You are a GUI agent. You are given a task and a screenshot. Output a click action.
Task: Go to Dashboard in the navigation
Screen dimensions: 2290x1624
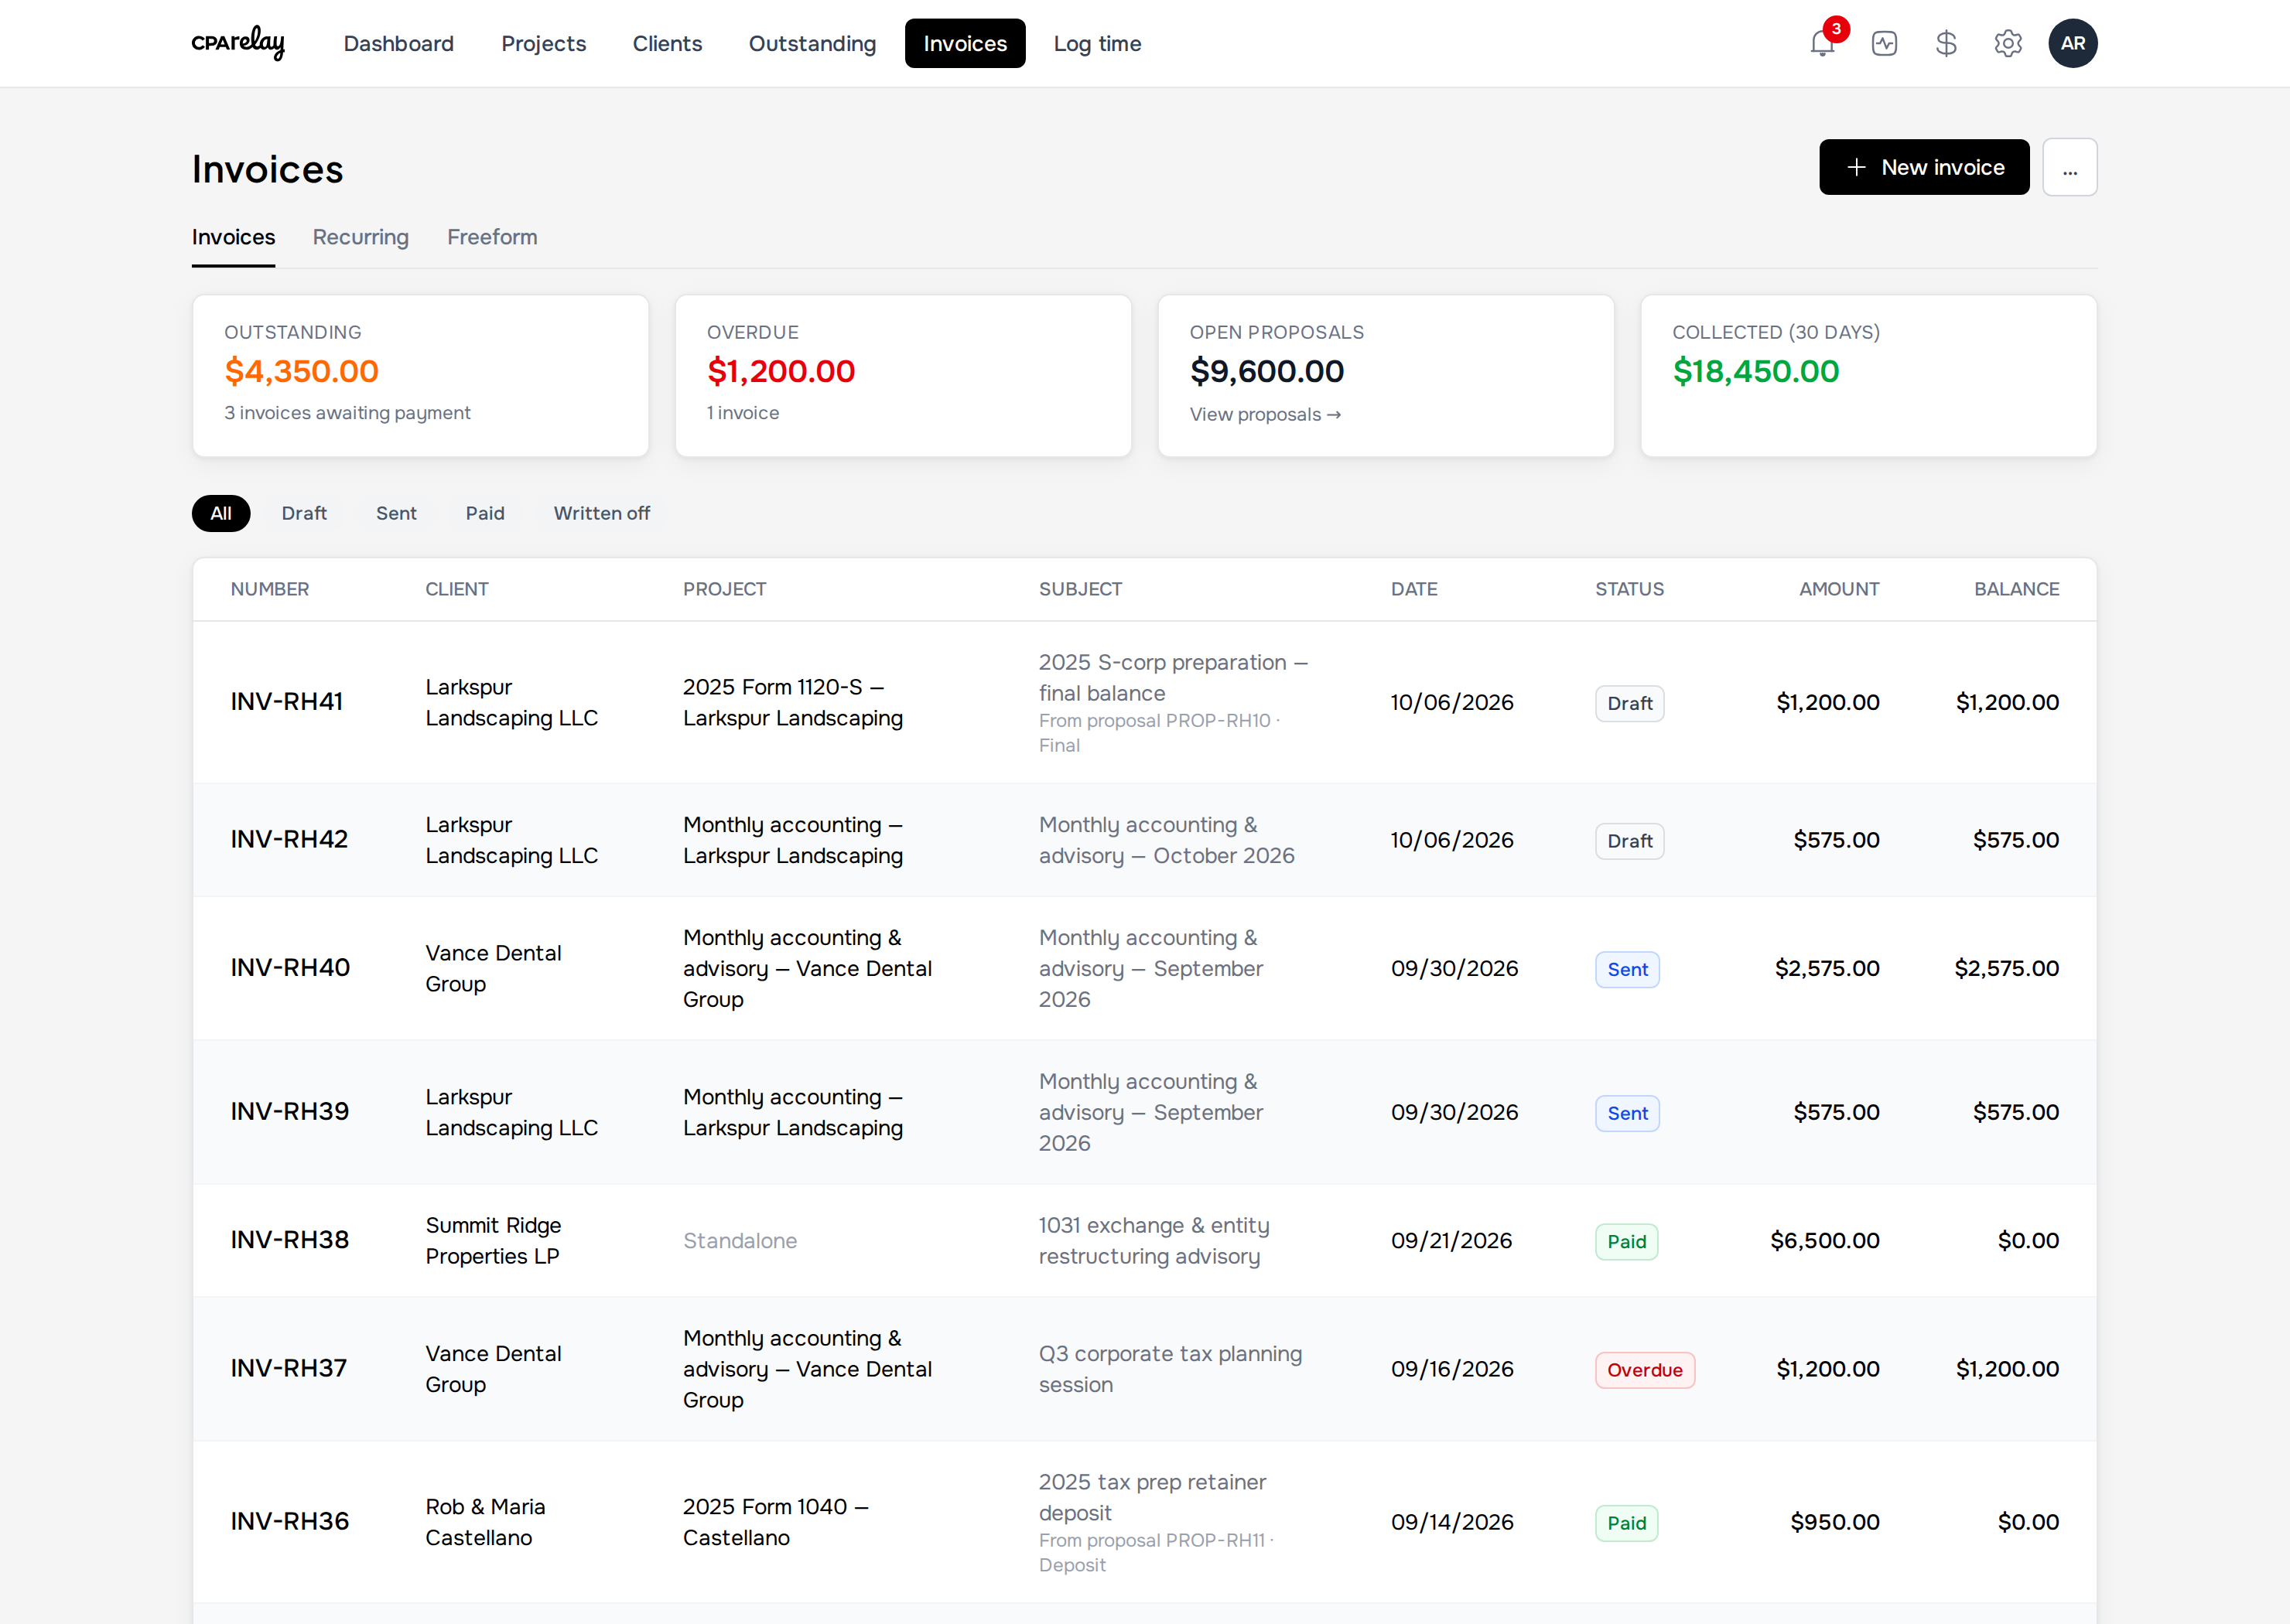click(x=398, y=43)
